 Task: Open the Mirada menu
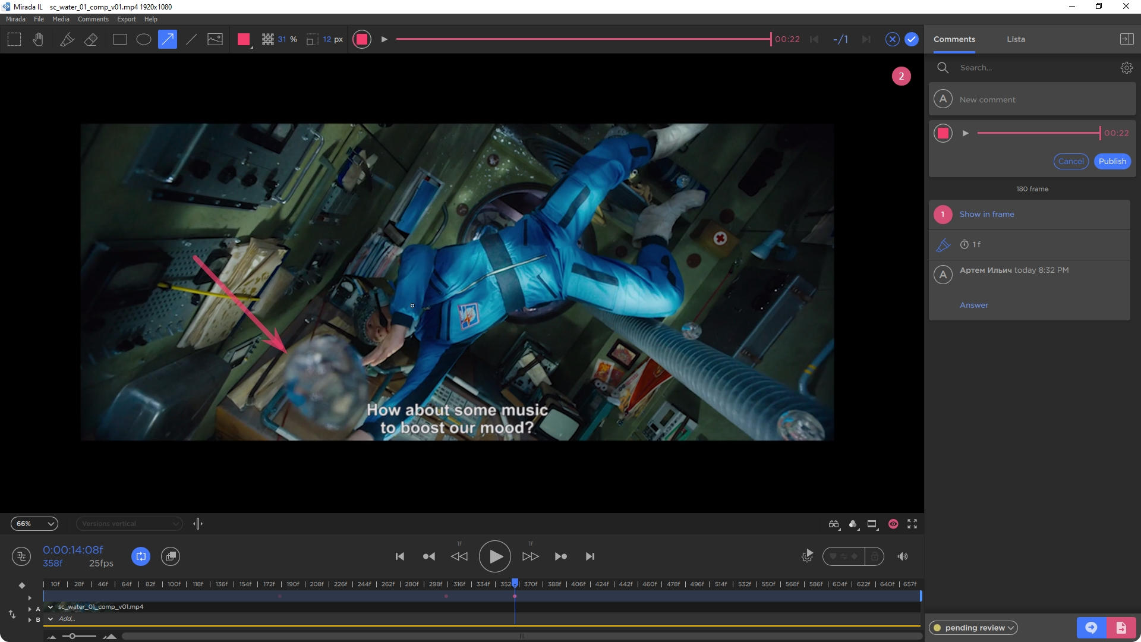tap(15, 19)
